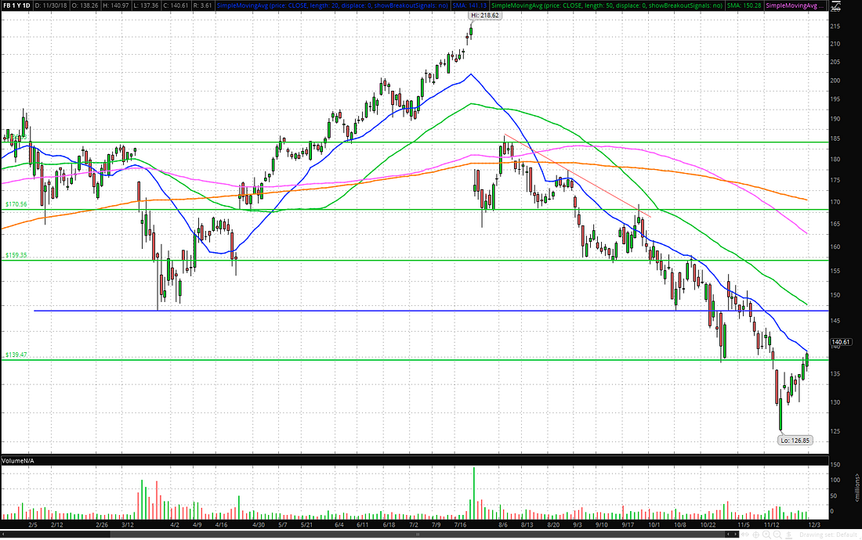
Task: Click the $139.47 price level label
Action: tap(16, 355)
